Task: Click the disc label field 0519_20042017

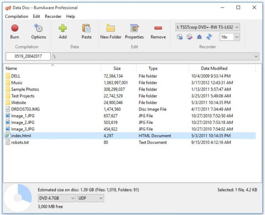Action: [28, 57]
